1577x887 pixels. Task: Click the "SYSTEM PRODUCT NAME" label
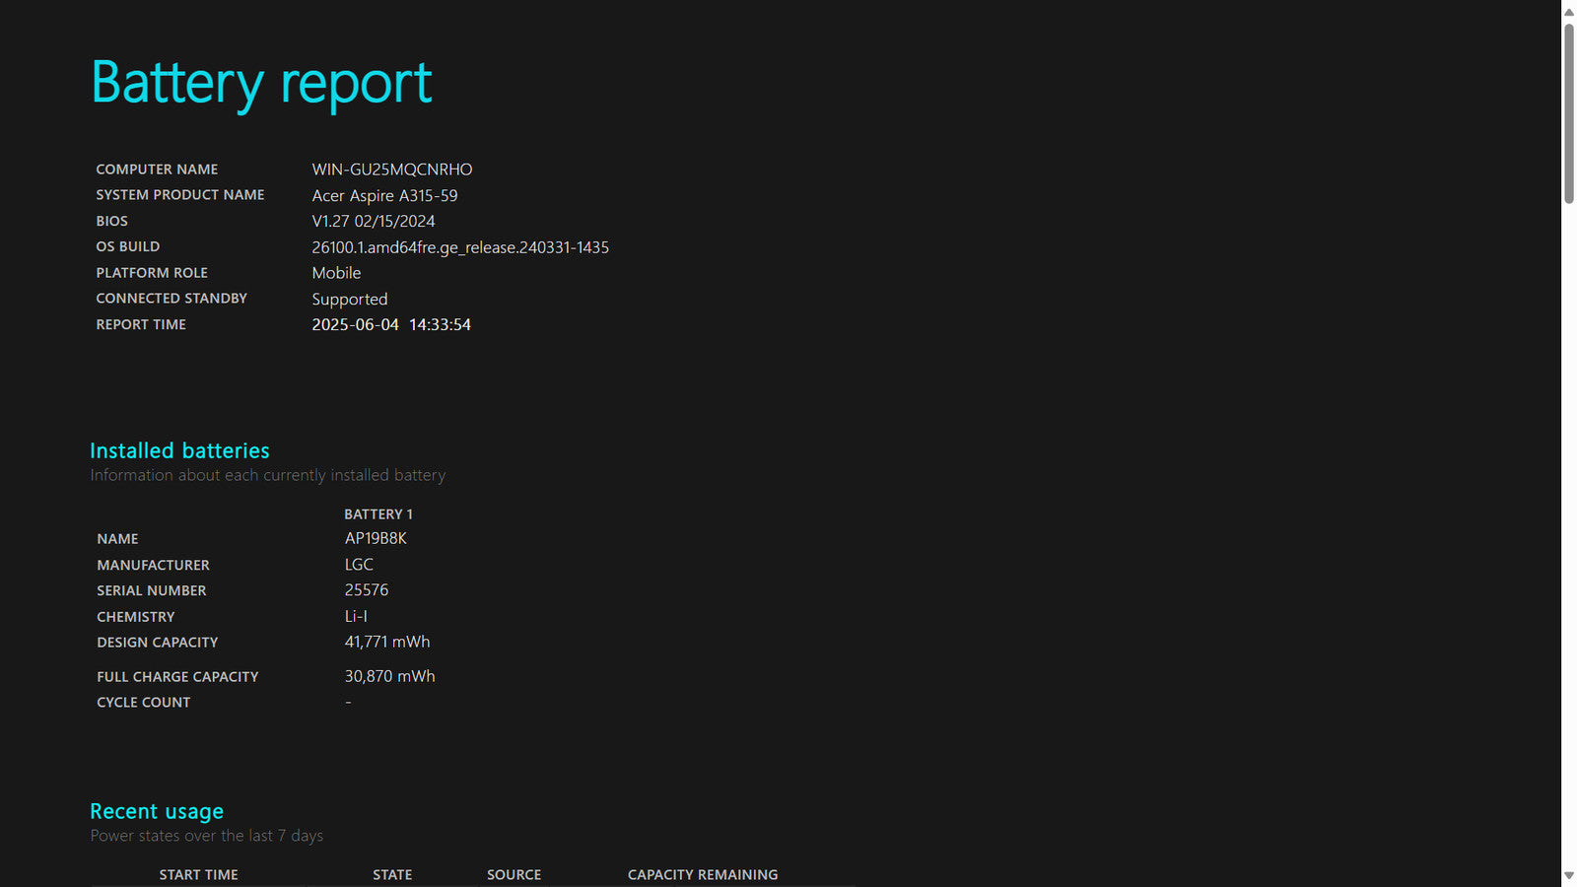click(x=180, y=195)
